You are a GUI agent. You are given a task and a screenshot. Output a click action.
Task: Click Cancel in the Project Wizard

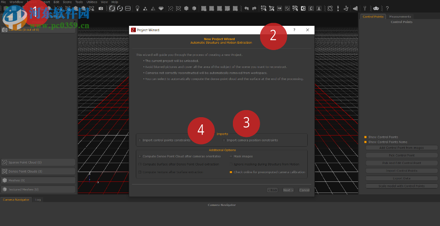304,190
